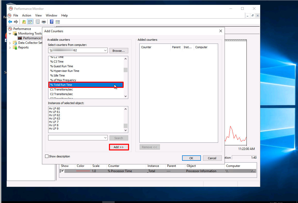This screenshot has width=298, height=203.
Task: Select % Idle Time counter
Action: (x=57, y=75)
